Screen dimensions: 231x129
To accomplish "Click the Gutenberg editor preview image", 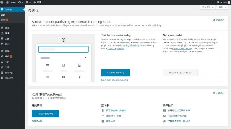I will pyautogui.click(x=63, y=58).
